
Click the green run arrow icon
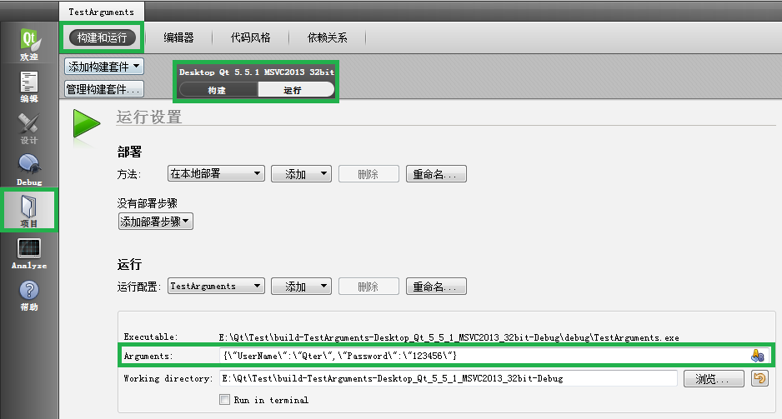point(86,123)
